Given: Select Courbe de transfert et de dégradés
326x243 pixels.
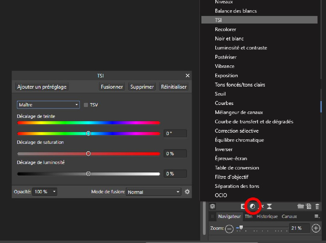Looking at the screenshot, I should click(x=259, y=122).
